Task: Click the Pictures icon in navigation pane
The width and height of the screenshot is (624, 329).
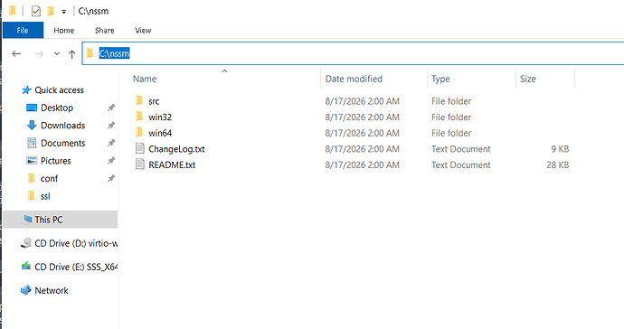Action: click(x=32, y=160)
